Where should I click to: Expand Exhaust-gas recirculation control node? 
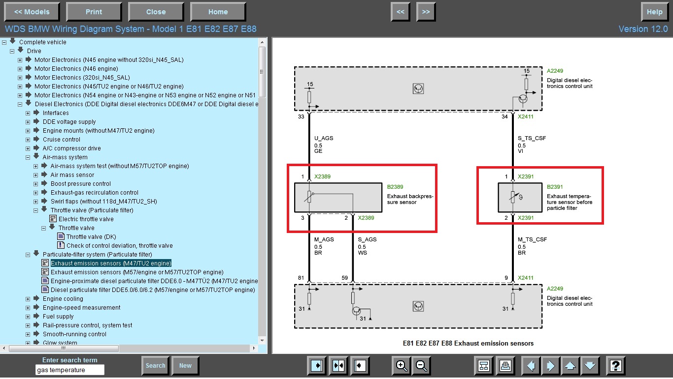pos(36,193)
